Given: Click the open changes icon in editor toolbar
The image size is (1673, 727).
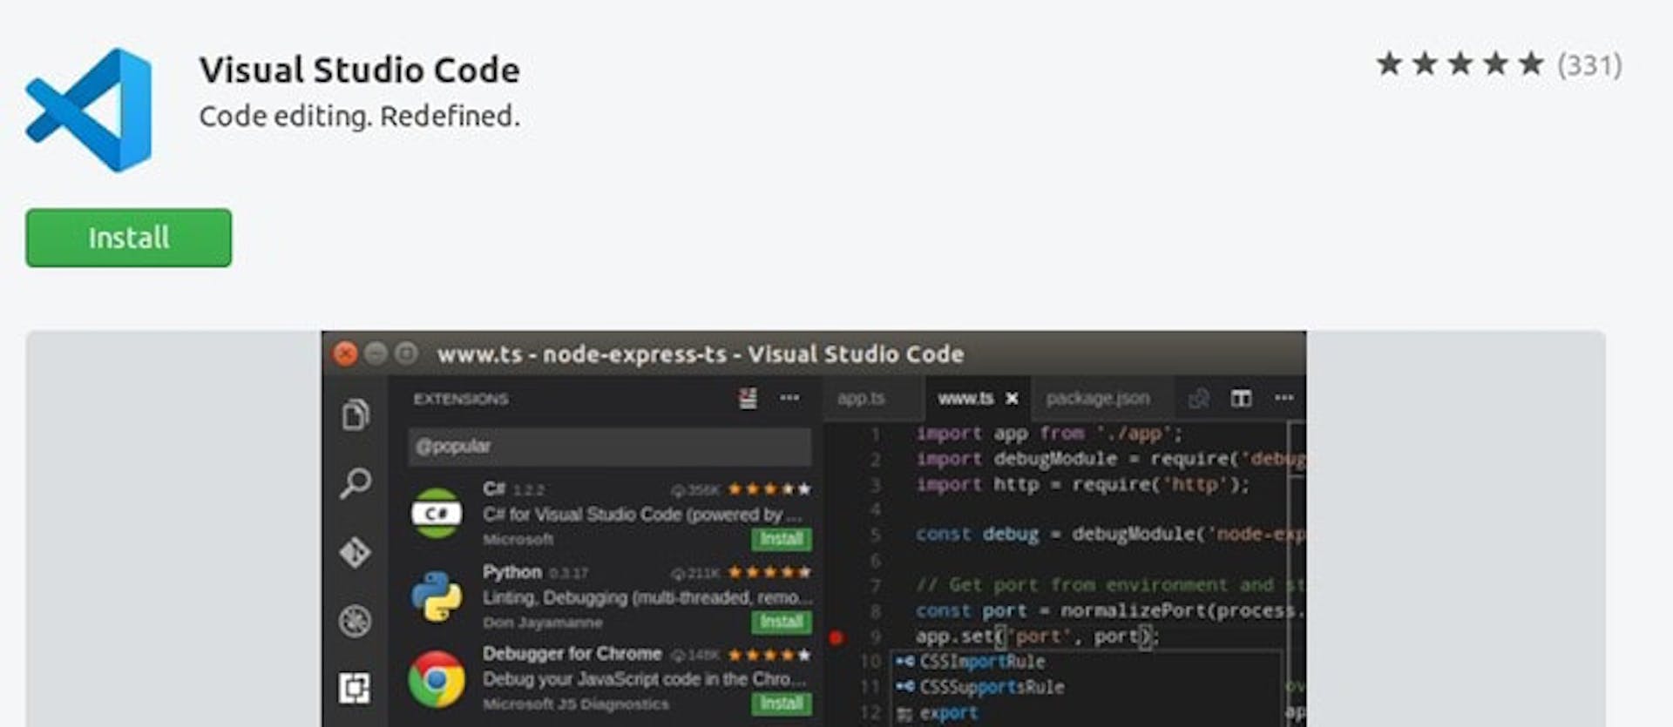Looking at the screenshot, I should (1199, 398).
